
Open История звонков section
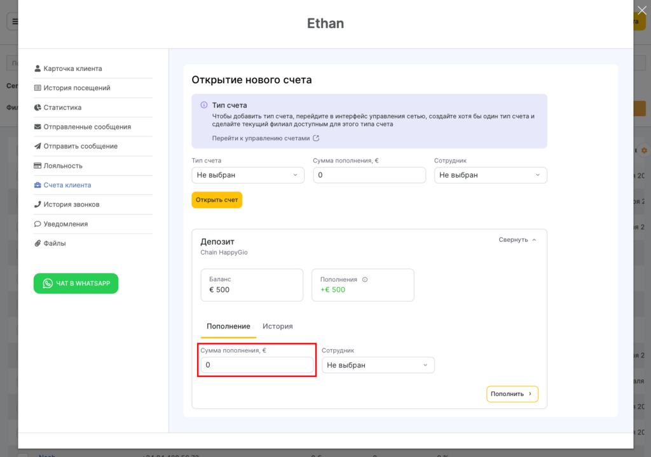(x=71, y=204)
